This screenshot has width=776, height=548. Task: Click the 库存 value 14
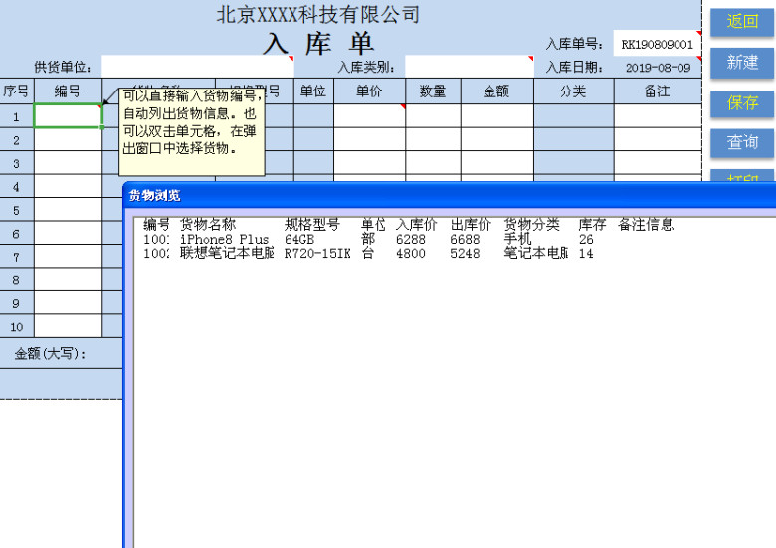point(586,254)
